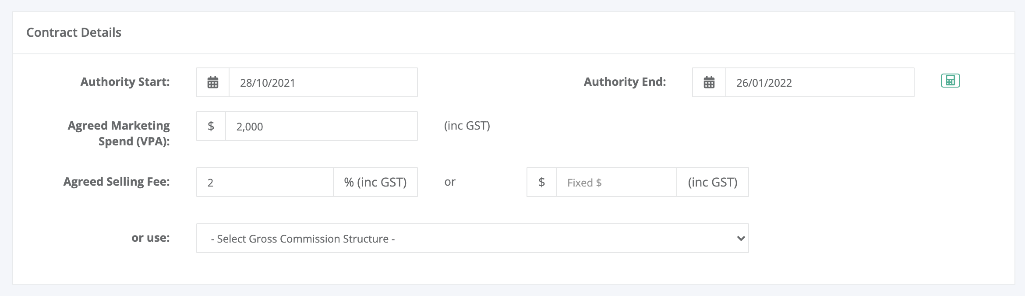The width and height of the screenshot is (1025, 296).
Task: Click the dollar sign beside Fixed $ field
Action: click(542, 182)
